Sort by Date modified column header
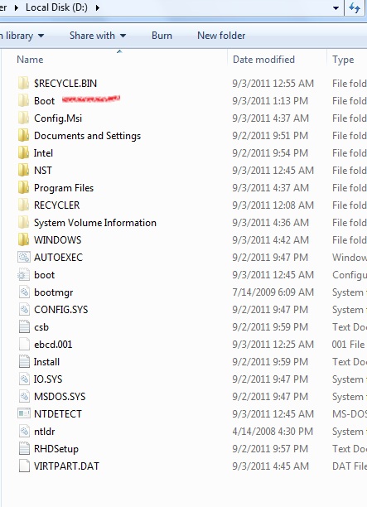Image resolution: width=367 pixels, height=507 pixels. 263,60
